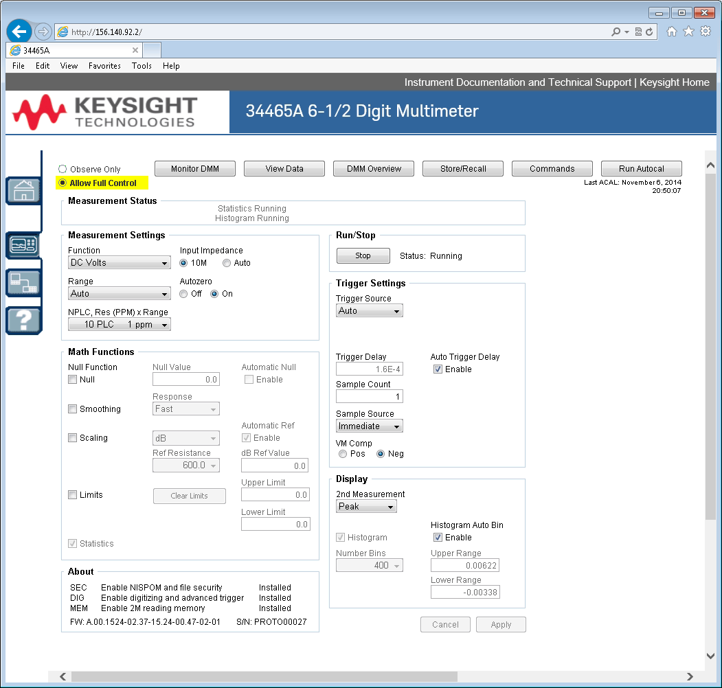Enable the Null function checkbox

[72, 379]
